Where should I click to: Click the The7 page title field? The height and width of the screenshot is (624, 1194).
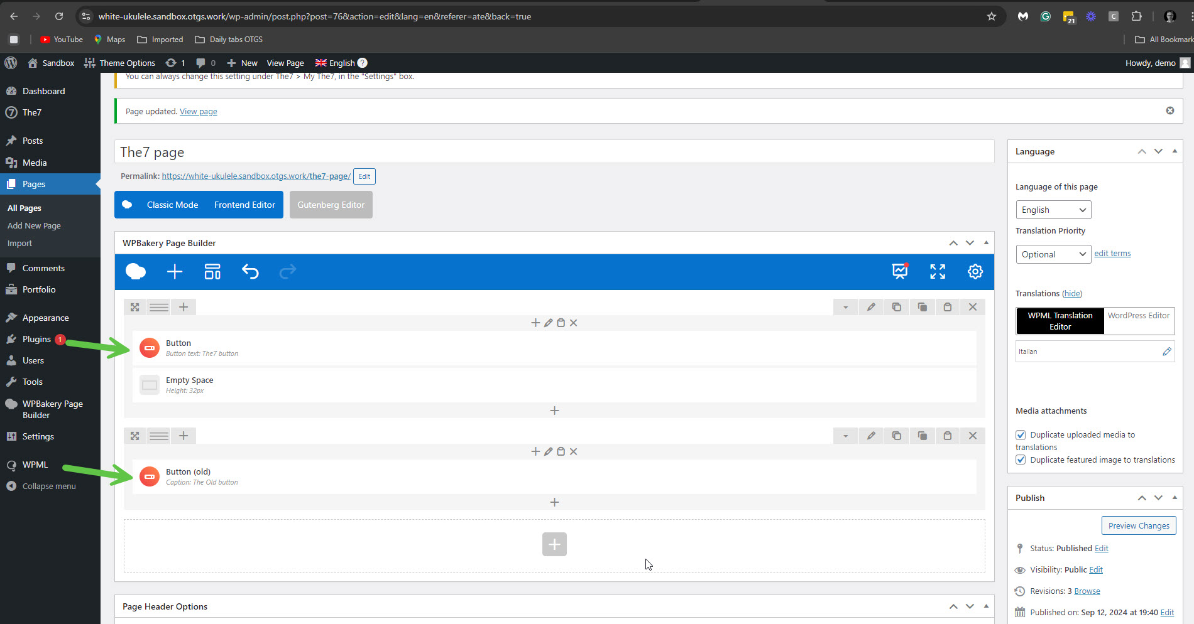tap(554, 152)
